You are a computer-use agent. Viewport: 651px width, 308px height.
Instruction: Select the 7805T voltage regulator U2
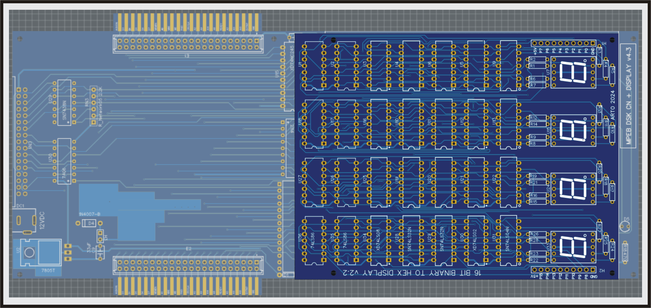(x=41, y=253)
